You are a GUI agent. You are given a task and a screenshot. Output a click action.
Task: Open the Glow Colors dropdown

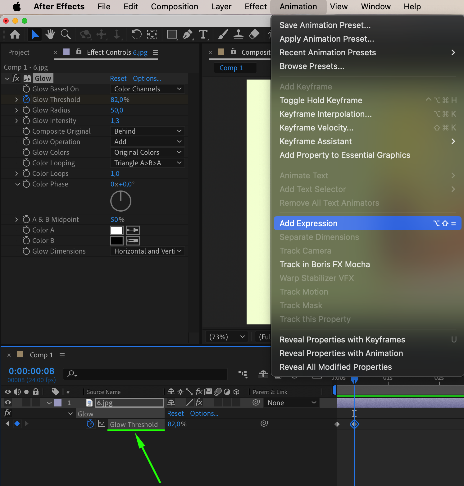point(148,152)
